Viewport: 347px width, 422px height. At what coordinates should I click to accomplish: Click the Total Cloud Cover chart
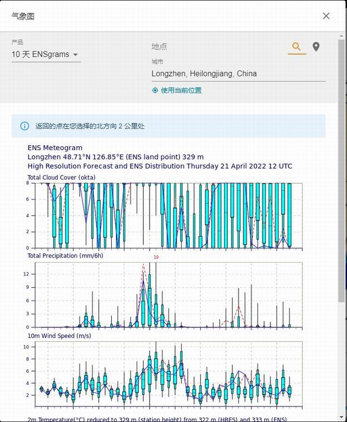pyautogui.click(x=168, y=215)
